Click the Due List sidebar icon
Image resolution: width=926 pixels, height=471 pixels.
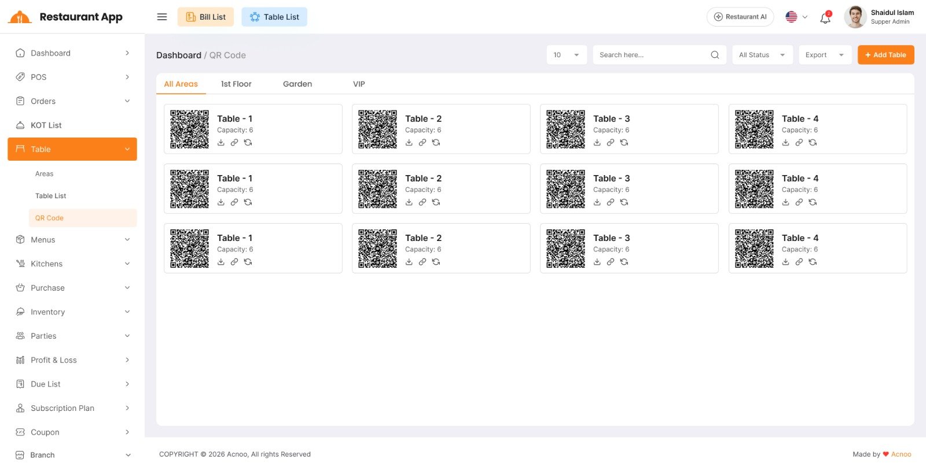click(20, 384)
